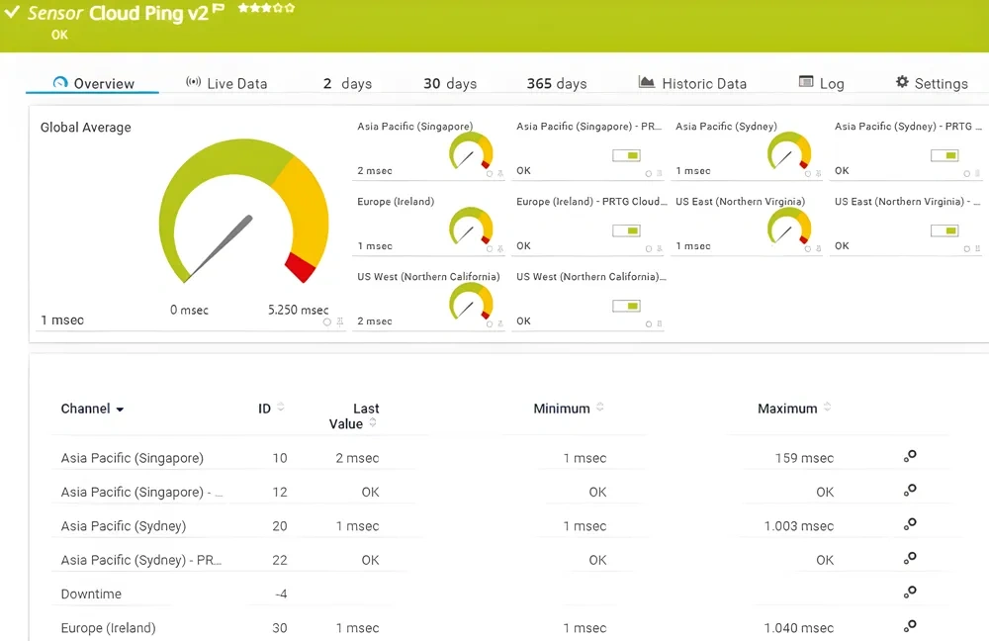Sort table by the Channel column arrow
Screen dimensions: 989x641
pyautogui.click(x=120, y=410)
